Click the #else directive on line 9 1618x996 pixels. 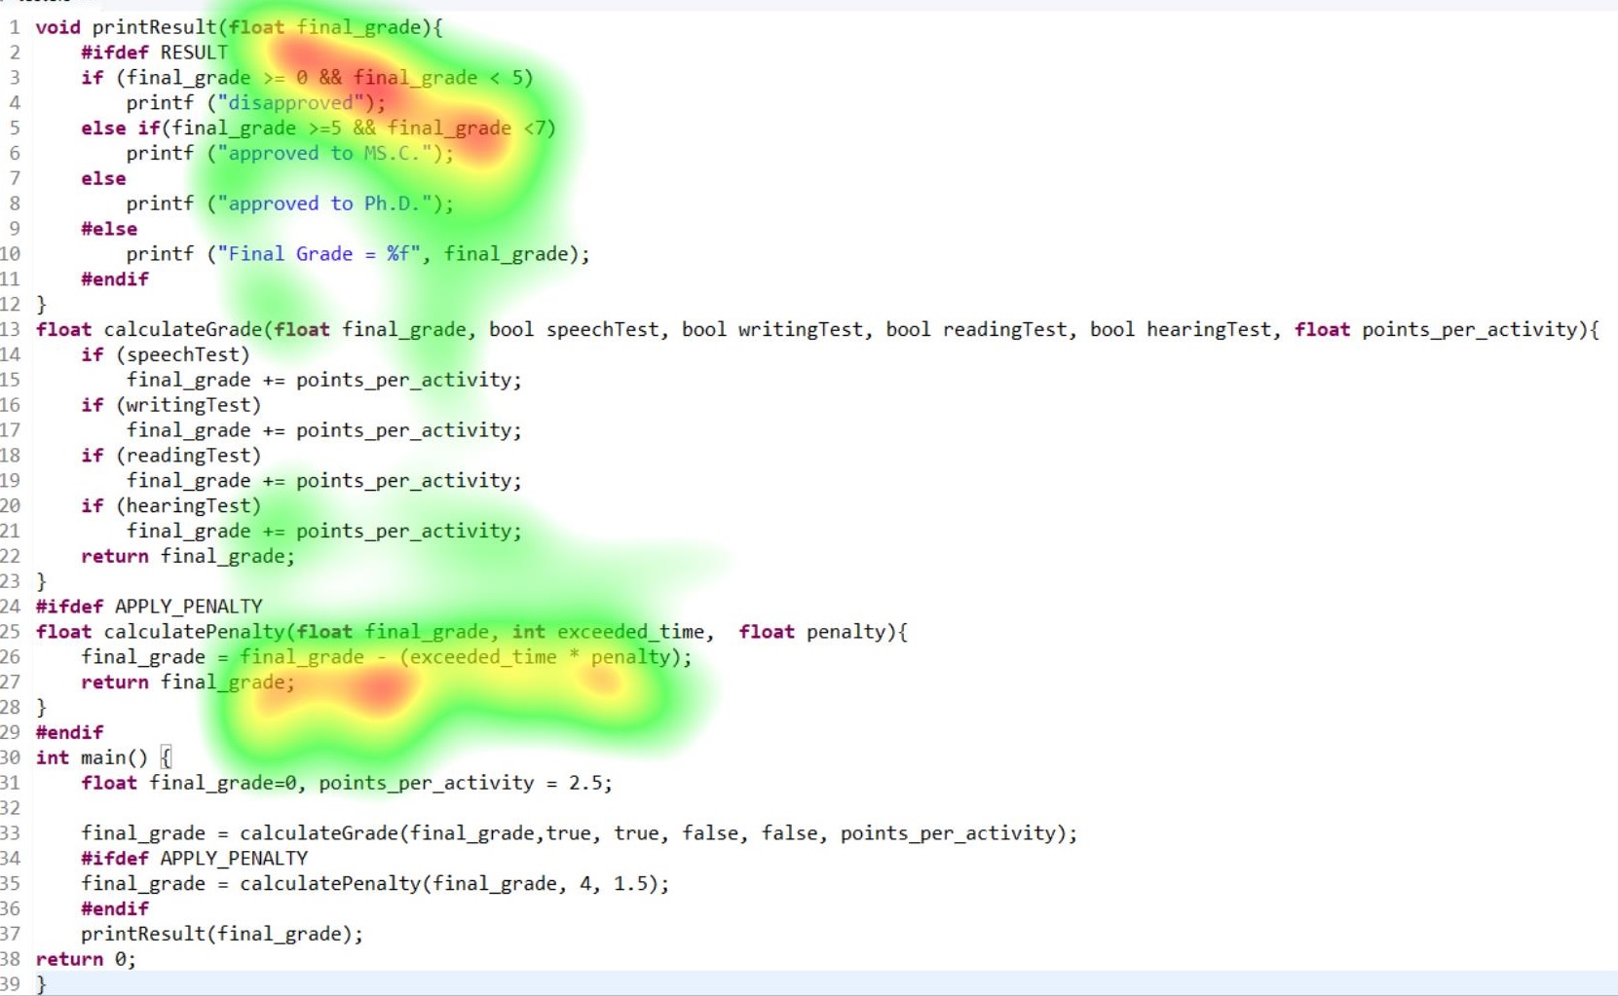click(109, 229)
